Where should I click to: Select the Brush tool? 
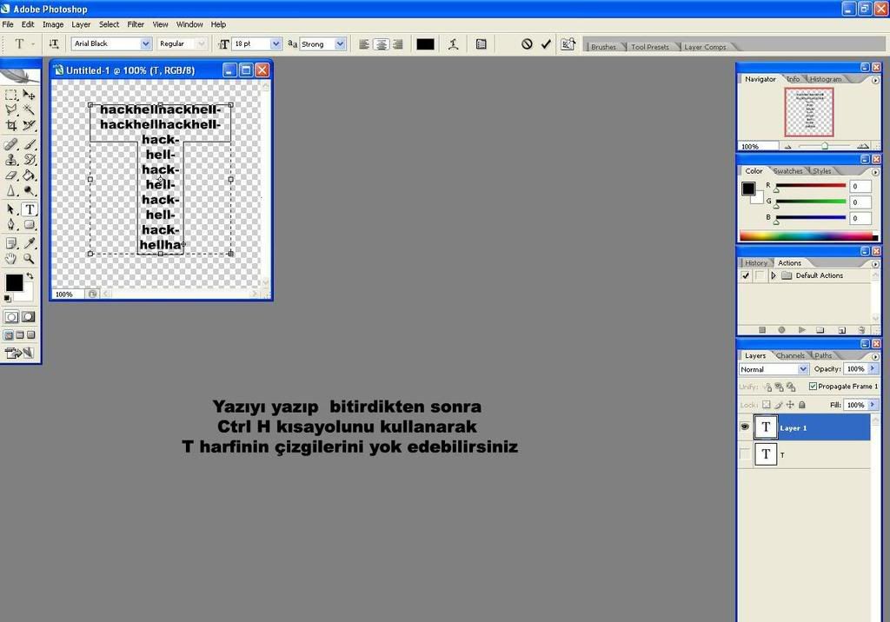(29, 144)
